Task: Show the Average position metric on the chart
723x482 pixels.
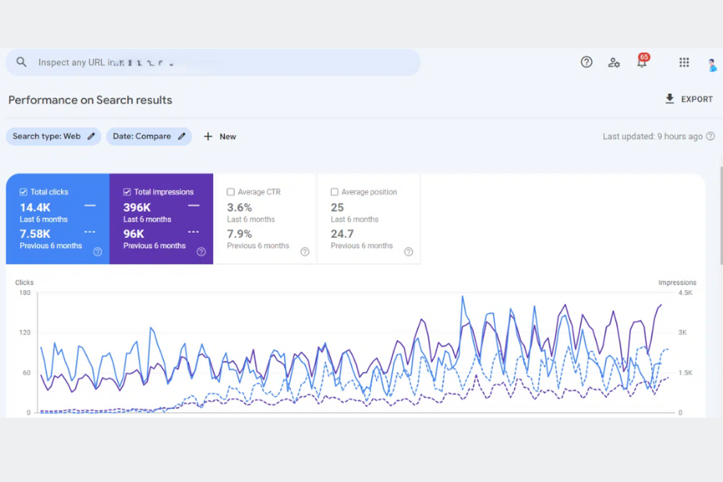Action: [x=333, y=191]
